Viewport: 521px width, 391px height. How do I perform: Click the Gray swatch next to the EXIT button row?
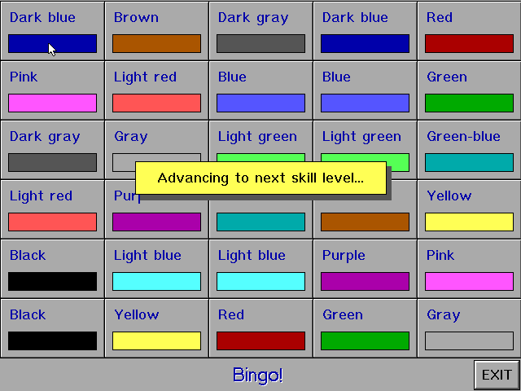click(469, 340)
